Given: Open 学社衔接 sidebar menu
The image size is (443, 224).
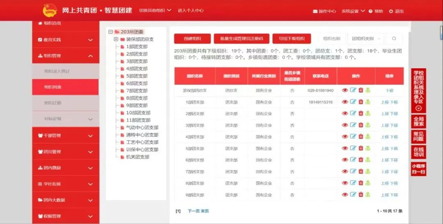Looking at the screenshot, I should [66, 184].
